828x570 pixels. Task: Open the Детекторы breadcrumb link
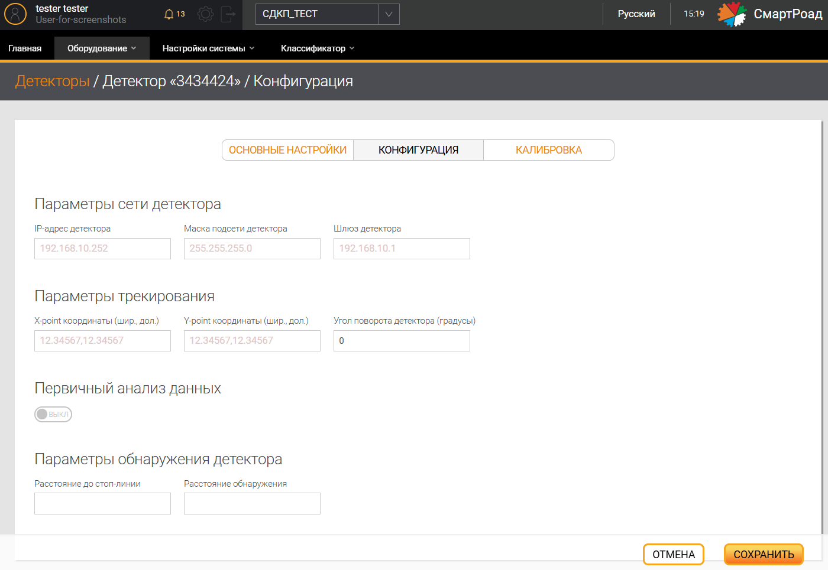(x=52, y=81)
